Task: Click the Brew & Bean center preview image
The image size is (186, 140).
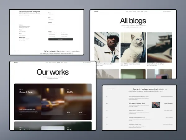Action: click(53, 102)
